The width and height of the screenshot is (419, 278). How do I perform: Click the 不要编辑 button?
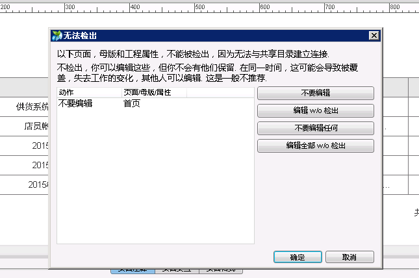pyautogui.click(x=316, y=93)
